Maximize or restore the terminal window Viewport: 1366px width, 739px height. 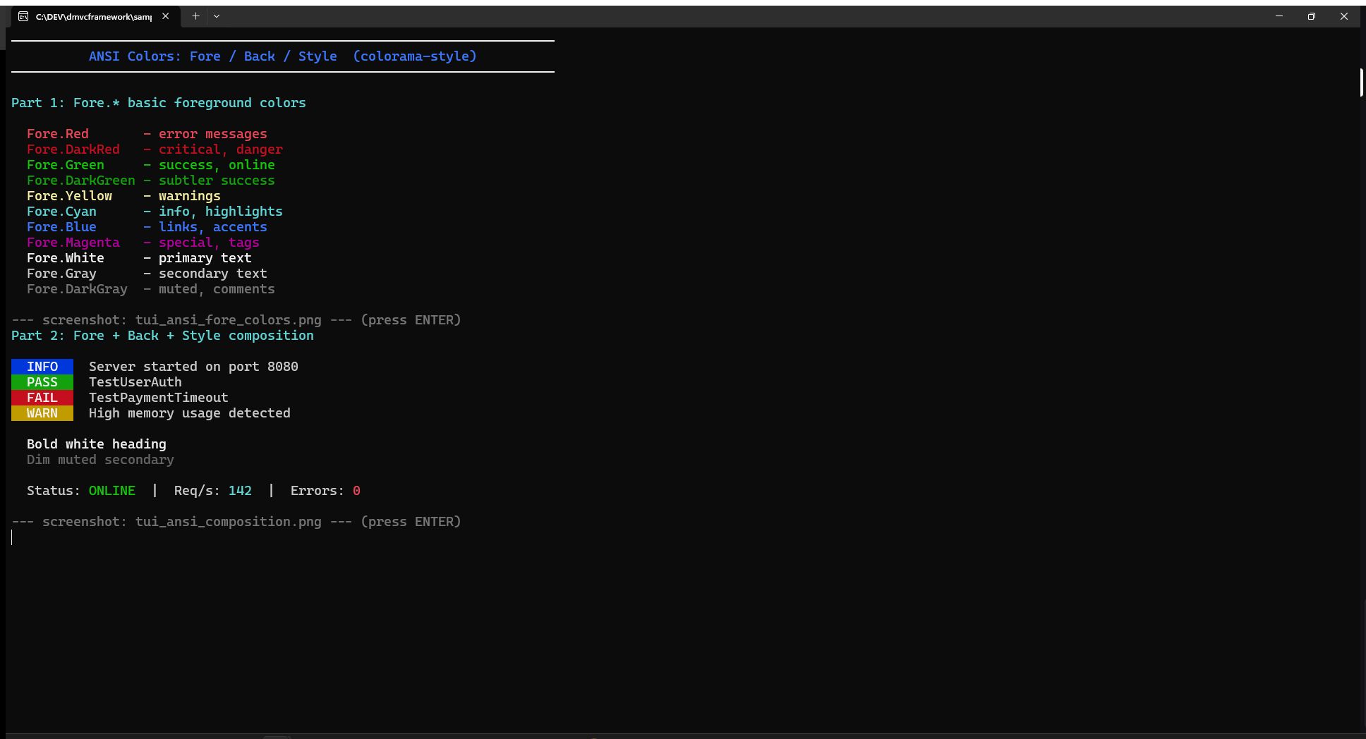click(1311, 16)
